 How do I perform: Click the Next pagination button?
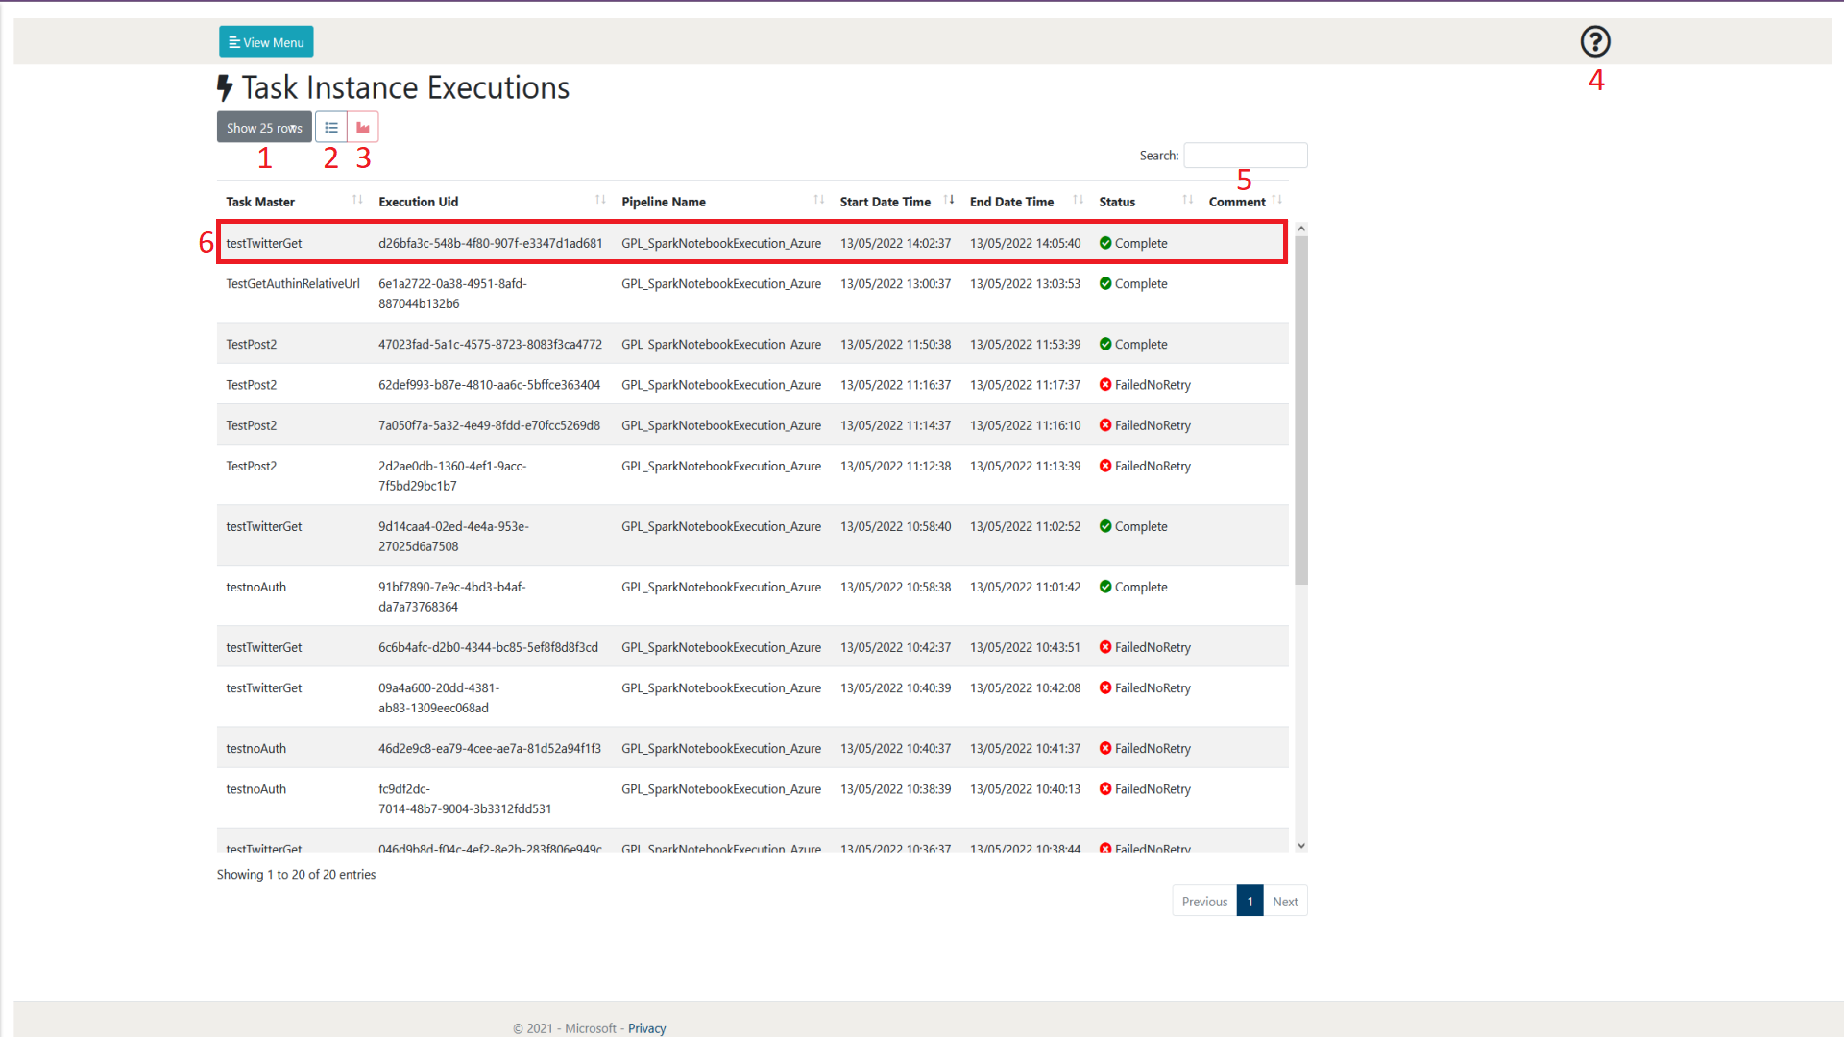click(x=1285, y=902)
